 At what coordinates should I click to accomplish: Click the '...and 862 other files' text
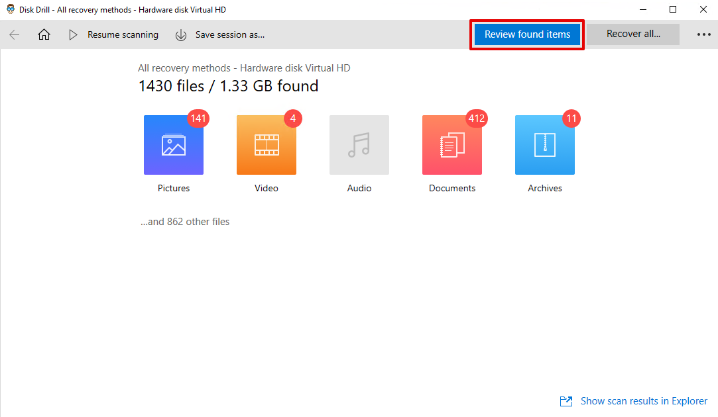185,222
